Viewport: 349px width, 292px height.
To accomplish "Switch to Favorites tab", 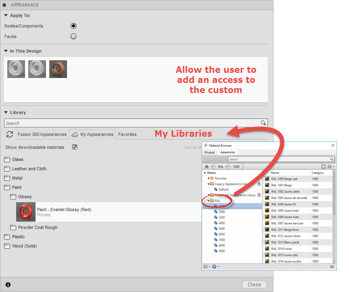I will [x=127, y=134].
